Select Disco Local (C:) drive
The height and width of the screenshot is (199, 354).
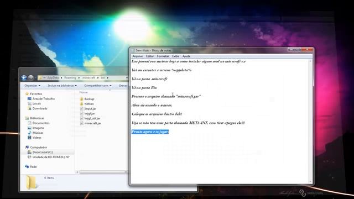[43, 152]
